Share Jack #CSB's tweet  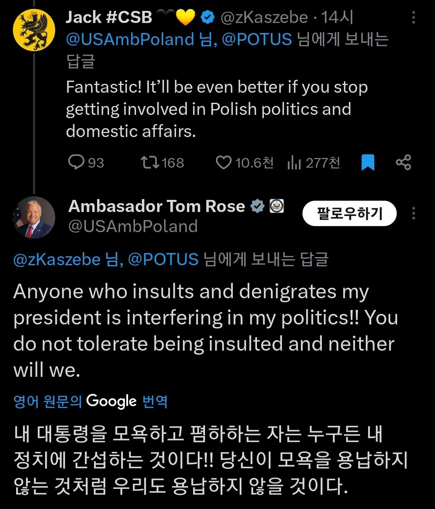coord(403,162)
